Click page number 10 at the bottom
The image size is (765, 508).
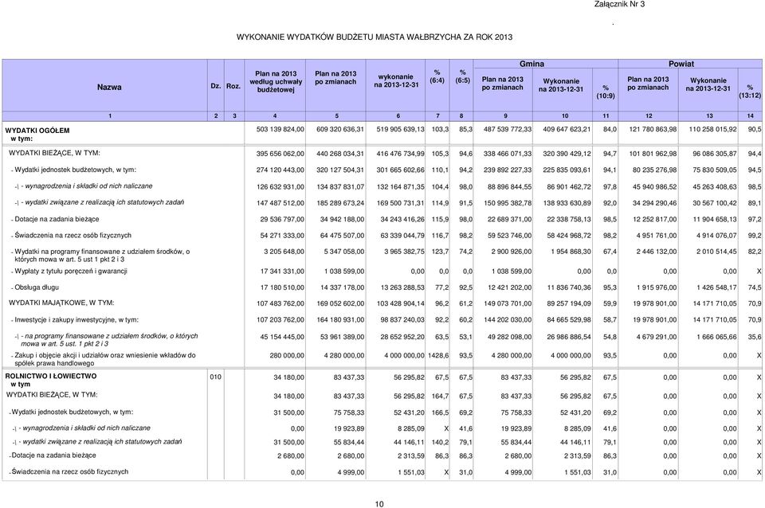pyautogui.click(x=379, y=504)
